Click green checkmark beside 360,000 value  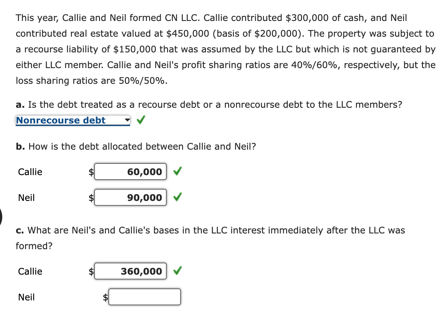178,271
